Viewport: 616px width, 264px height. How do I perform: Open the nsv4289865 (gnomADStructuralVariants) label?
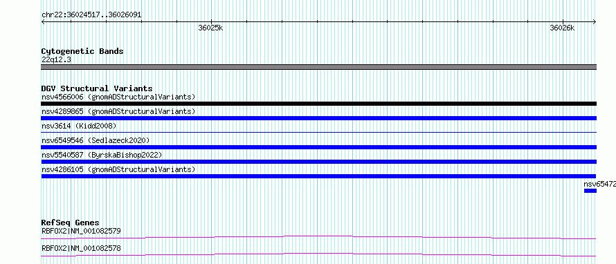(x=118, y=111)
